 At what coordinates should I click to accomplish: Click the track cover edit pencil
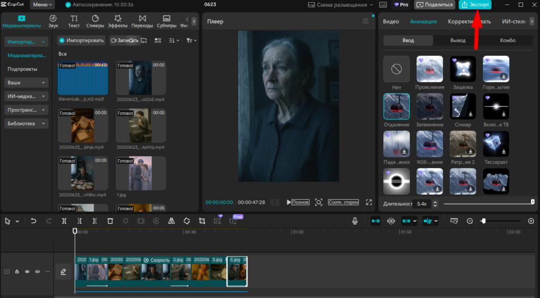(x=63, y=272)
